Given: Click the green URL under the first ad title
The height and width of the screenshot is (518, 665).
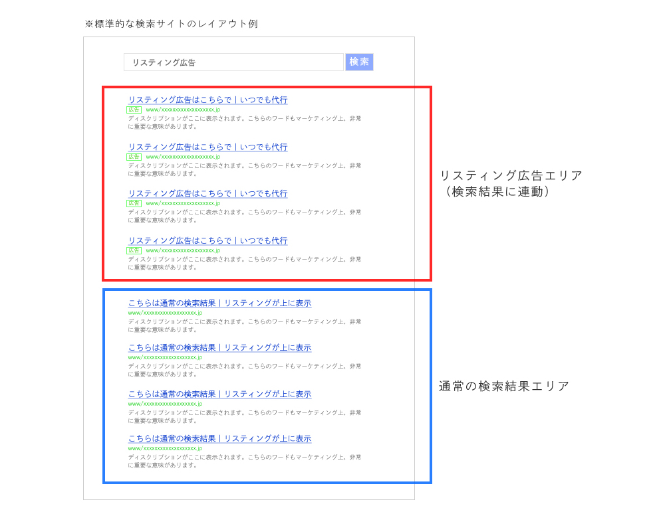Looking at the screenshot, I should (x=184, y=110).
